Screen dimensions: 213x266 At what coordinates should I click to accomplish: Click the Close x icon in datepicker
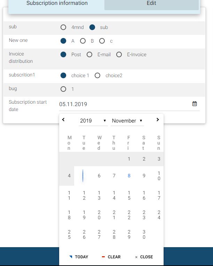coord(136,257)
